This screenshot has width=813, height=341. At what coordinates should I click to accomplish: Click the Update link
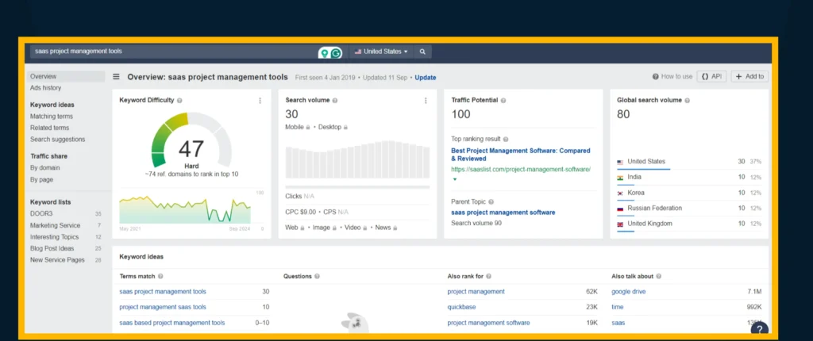(425, 78)
